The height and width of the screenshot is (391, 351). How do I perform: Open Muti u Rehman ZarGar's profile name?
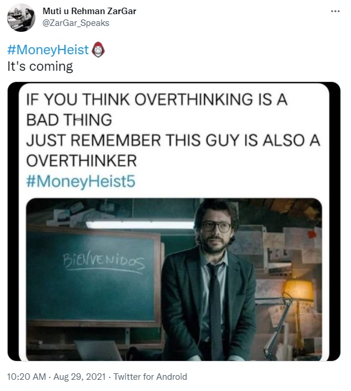89,11
